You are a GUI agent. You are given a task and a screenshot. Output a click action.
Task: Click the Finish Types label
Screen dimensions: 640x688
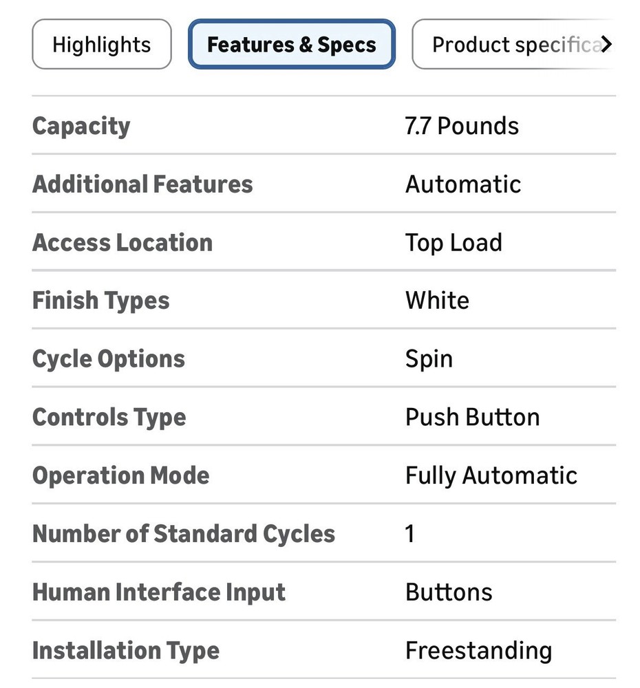100,301
